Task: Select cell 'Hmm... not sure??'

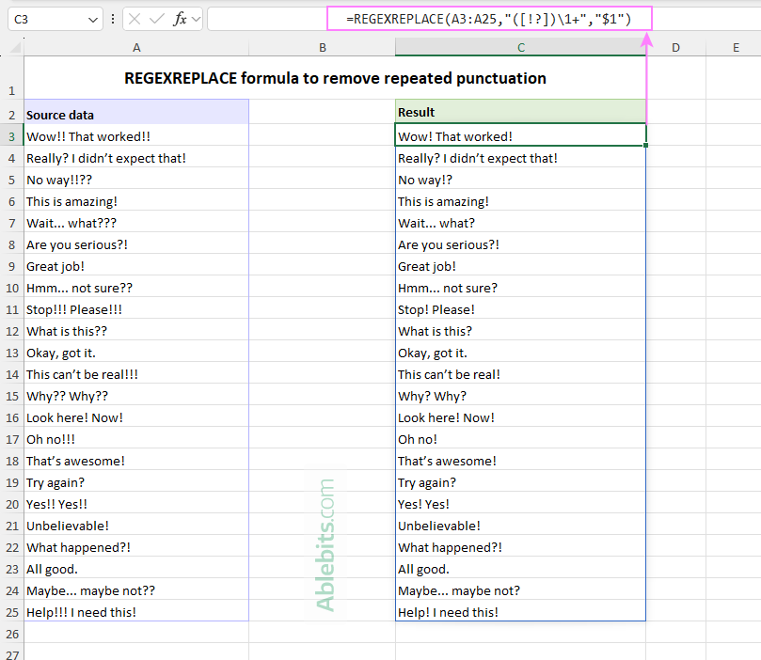Action: 136,288
